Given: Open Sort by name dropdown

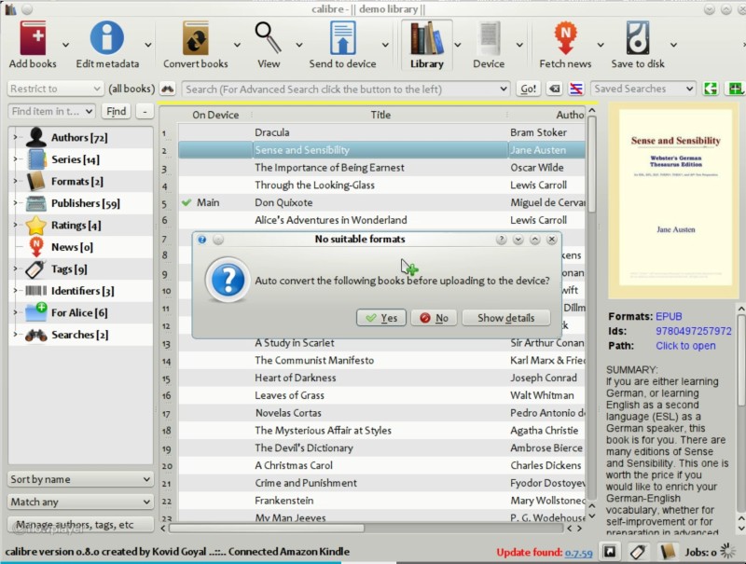Looking at the screenshot, I should [80, 479].
